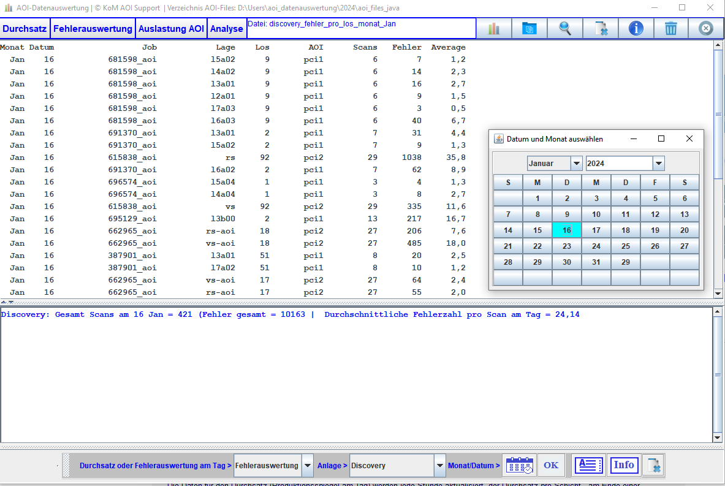Click summary pane scrollbar down arrow
Image resolution: width=725 pixels, height=486 pixels.
[x=718, y=438]
